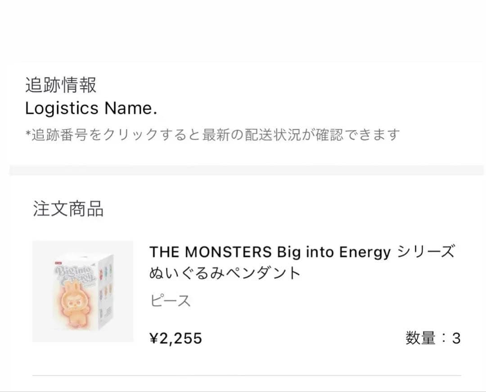The image size is (486, 392).
Task: Click the Big into Energy logo on box
Action: click(75, 276)
